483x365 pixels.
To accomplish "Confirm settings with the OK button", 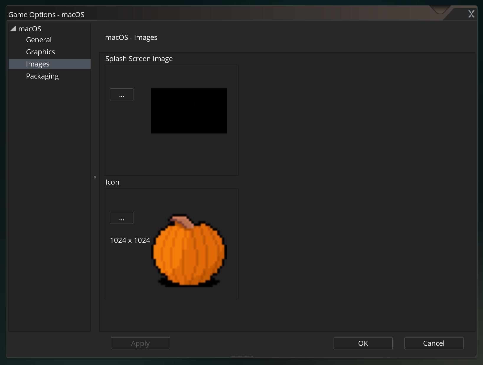I will (x=363, y=343).
